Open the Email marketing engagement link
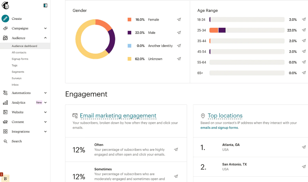Viewport: 308px width, 182px height. 118,116
